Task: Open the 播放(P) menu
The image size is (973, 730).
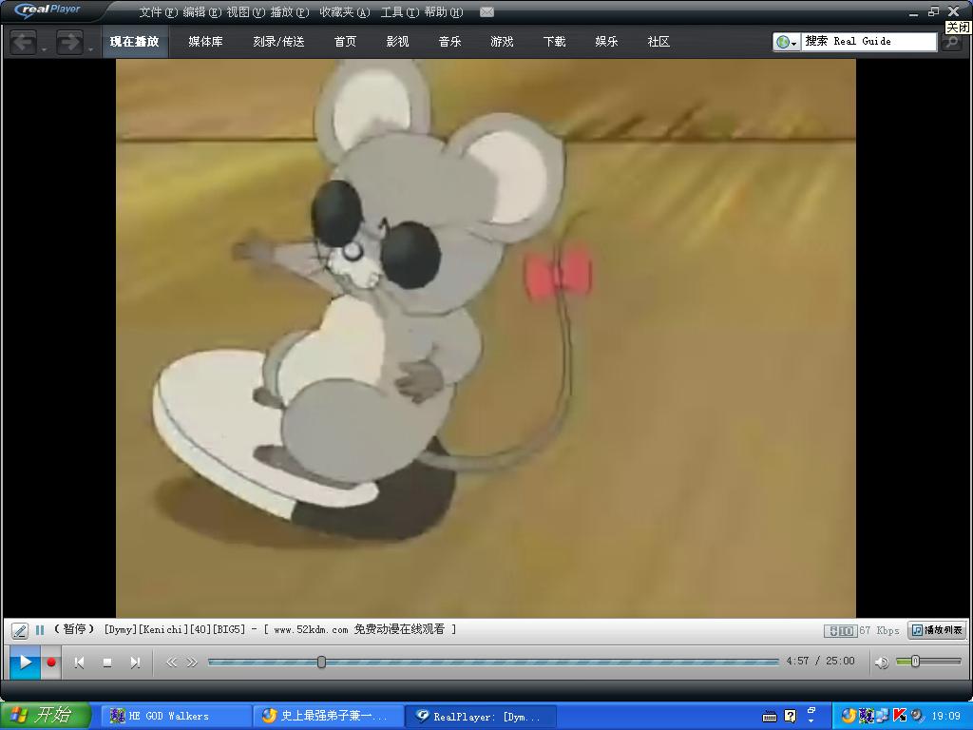Action: 289,11
